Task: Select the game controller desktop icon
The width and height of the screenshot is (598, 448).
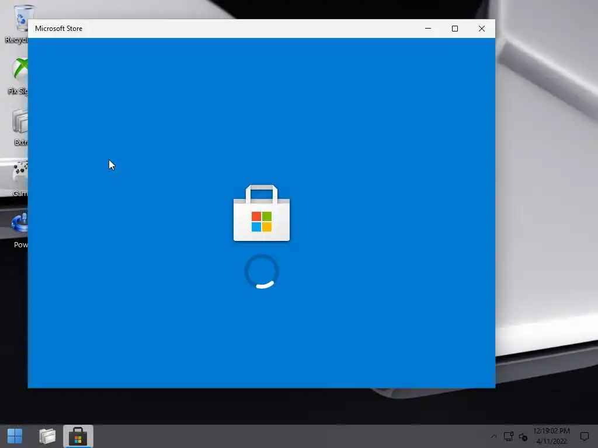Action: (20, 179)
